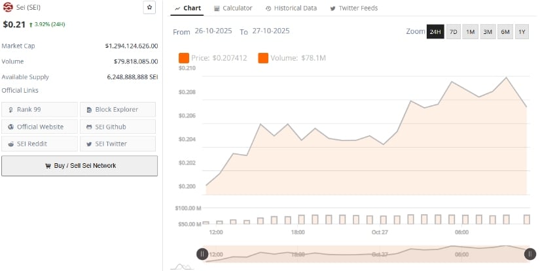Toggle the Price series legend swatch
This screenshot has width=540, height=271.
pyautogui.click(x=184, y=58)
